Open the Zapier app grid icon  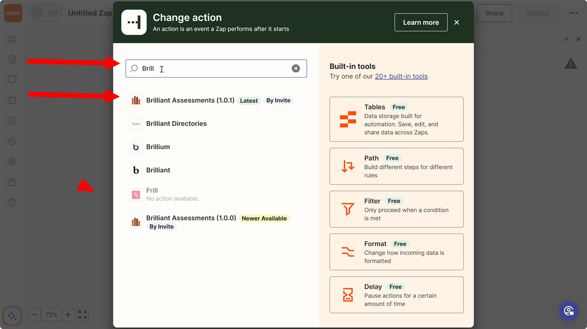click(x=12, y=39)
